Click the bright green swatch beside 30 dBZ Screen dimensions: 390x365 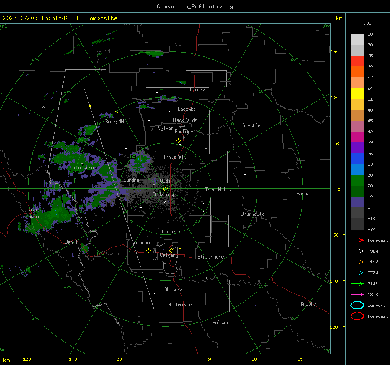click(357, 180)
